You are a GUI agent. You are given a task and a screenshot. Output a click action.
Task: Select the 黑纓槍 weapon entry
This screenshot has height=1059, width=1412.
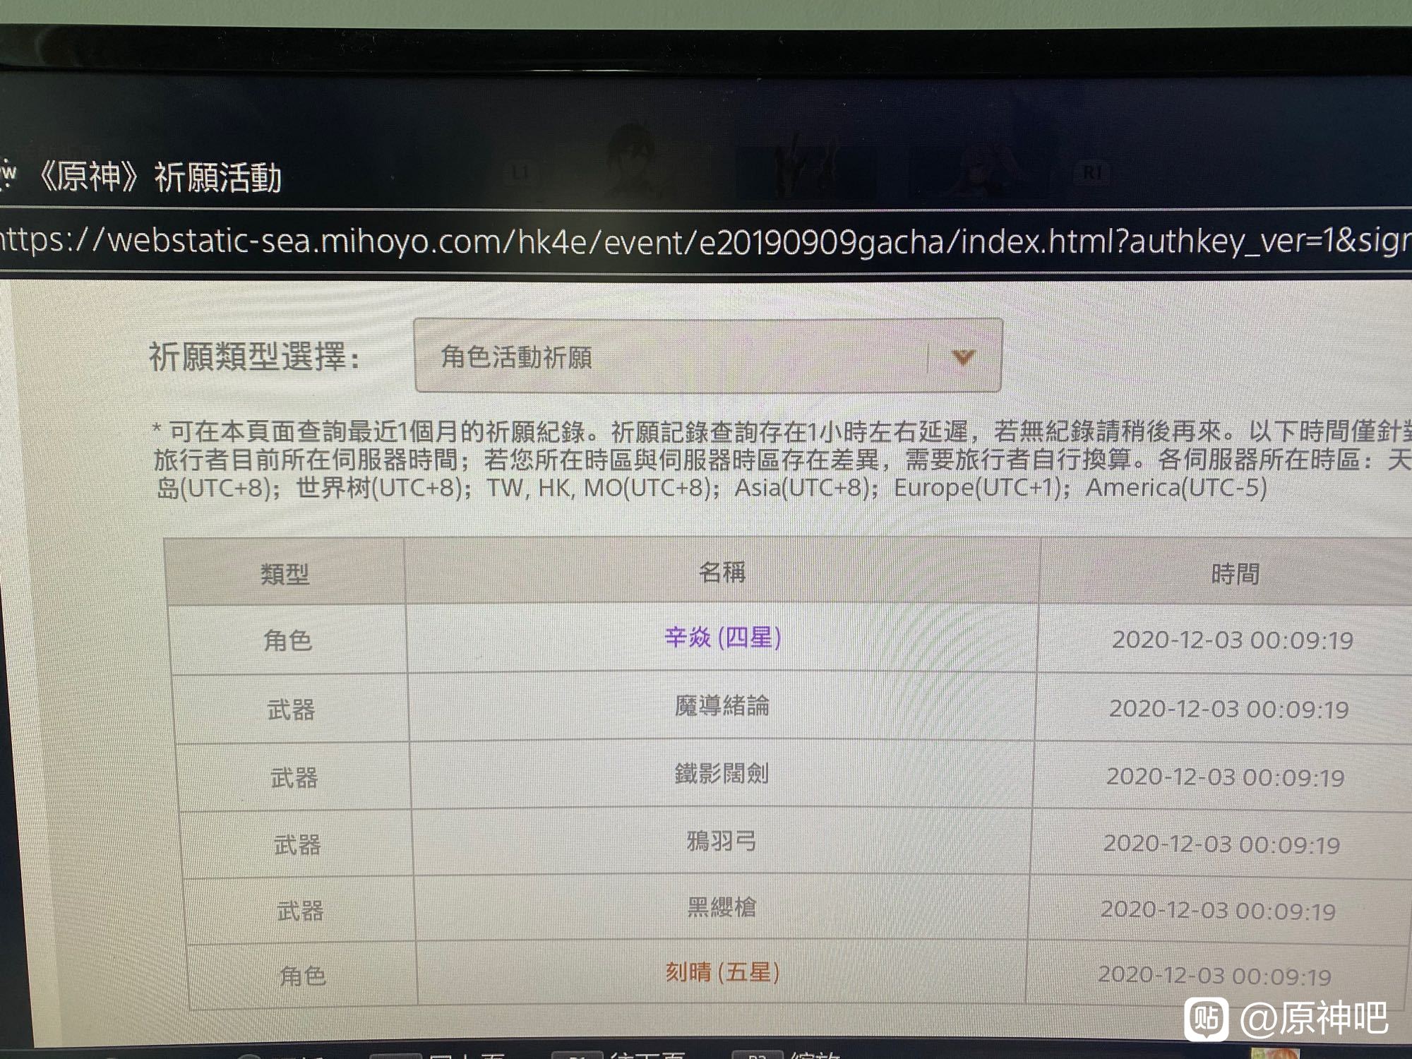point(722,907)
